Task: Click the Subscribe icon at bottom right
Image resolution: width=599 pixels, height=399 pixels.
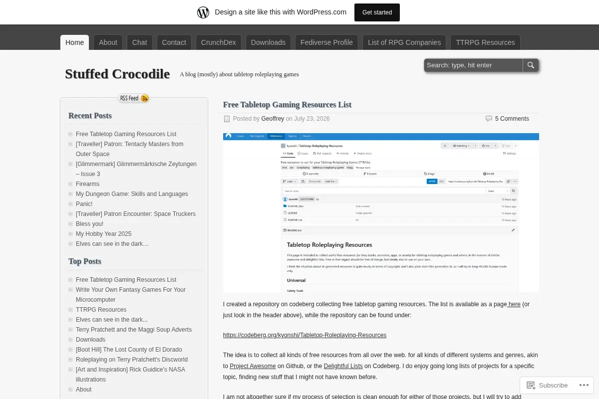Action: (531, 385)
